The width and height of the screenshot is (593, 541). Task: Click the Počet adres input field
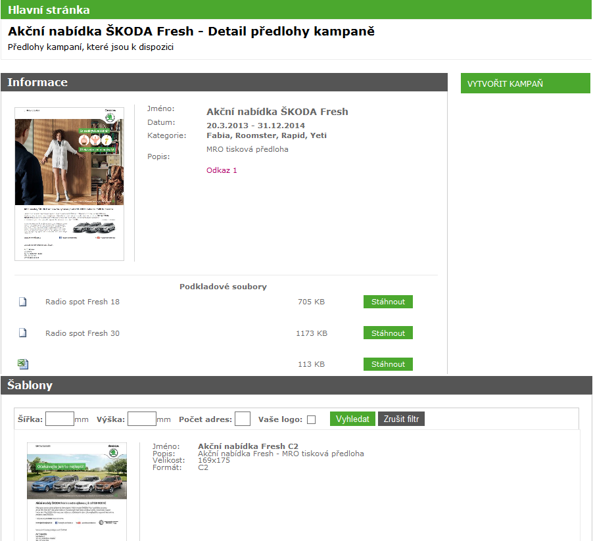click(x=243, y=419)
